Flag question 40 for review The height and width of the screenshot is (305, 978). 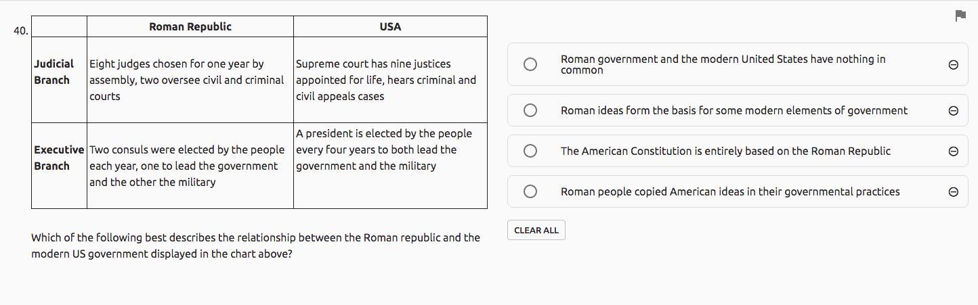[x=960, y=16]
